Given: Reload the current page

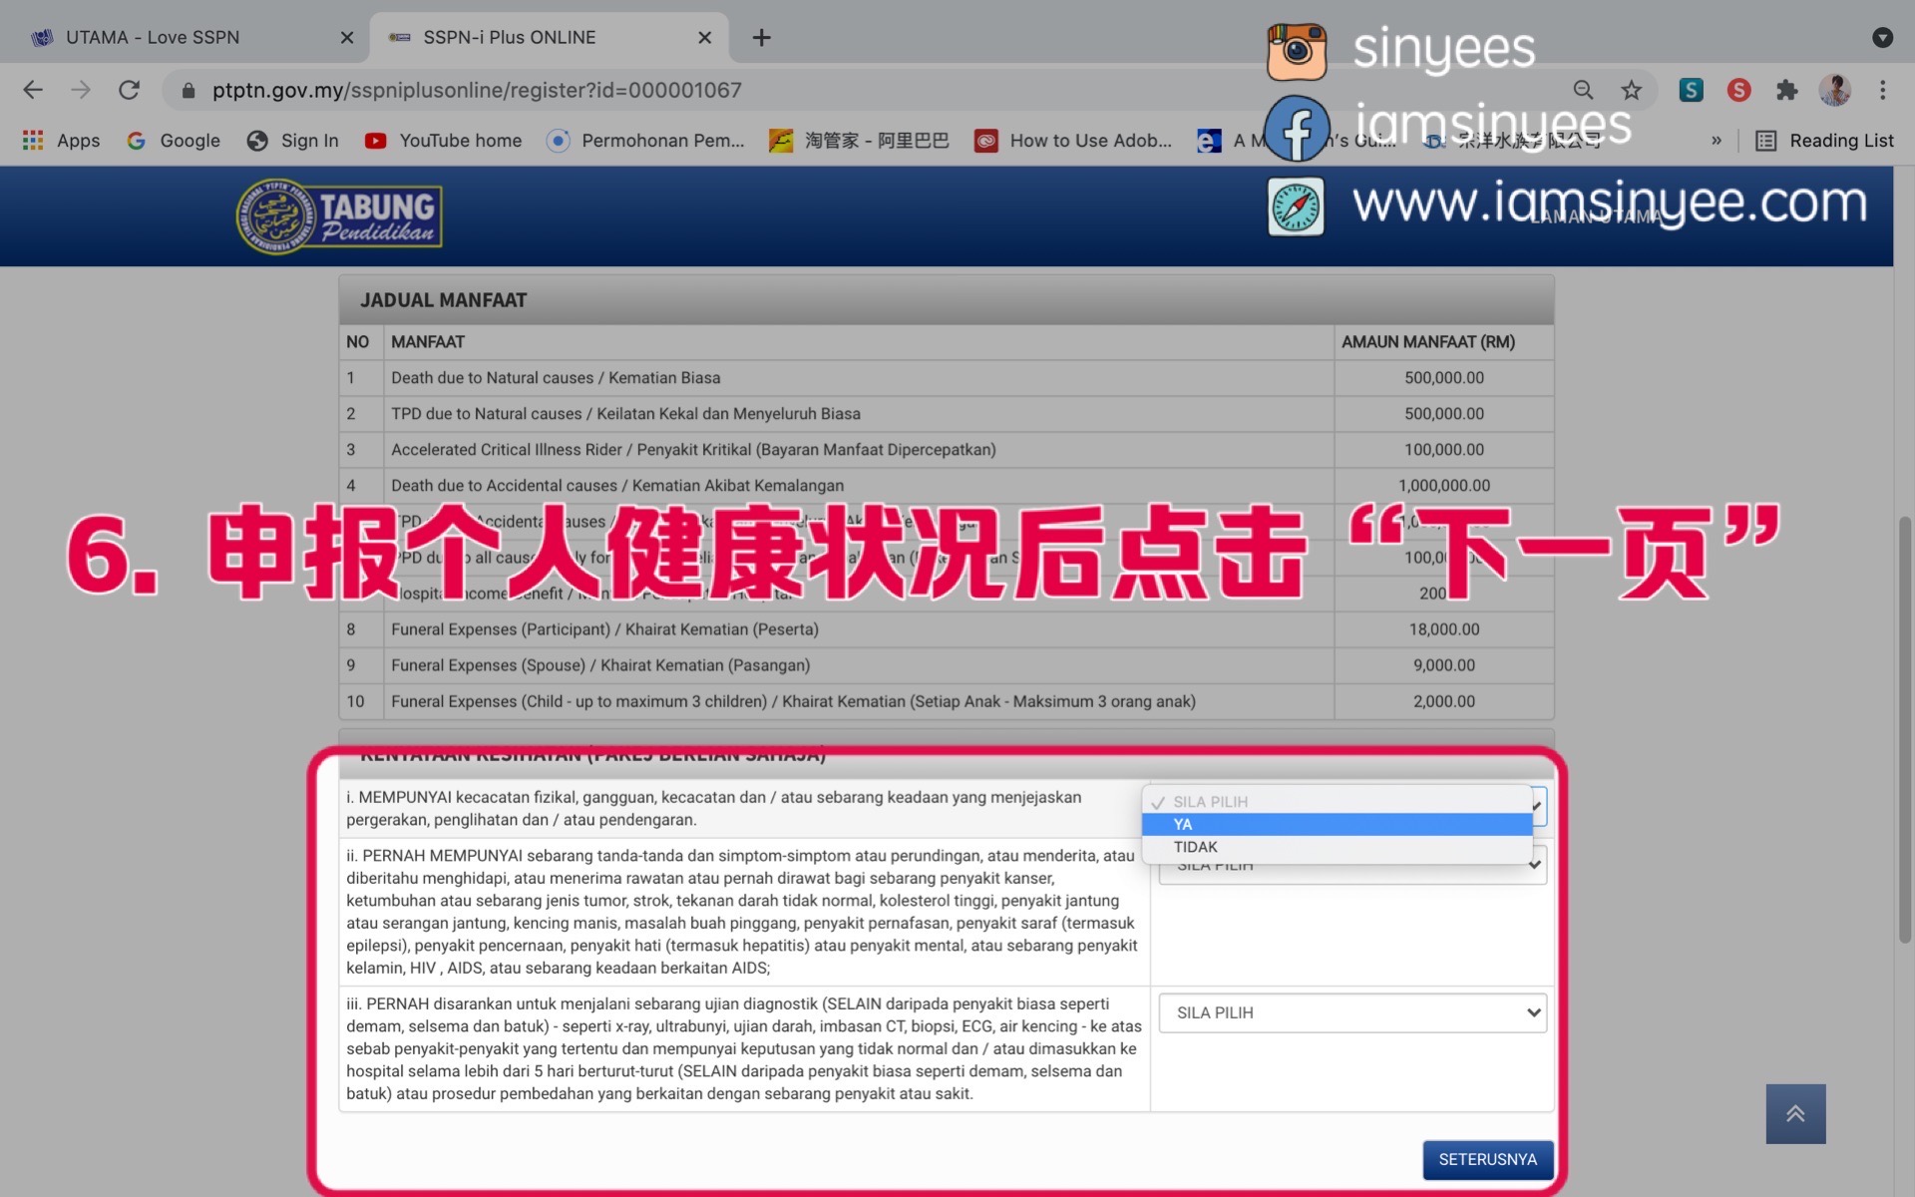Looking at the screenshot, I should pos(129,90).
